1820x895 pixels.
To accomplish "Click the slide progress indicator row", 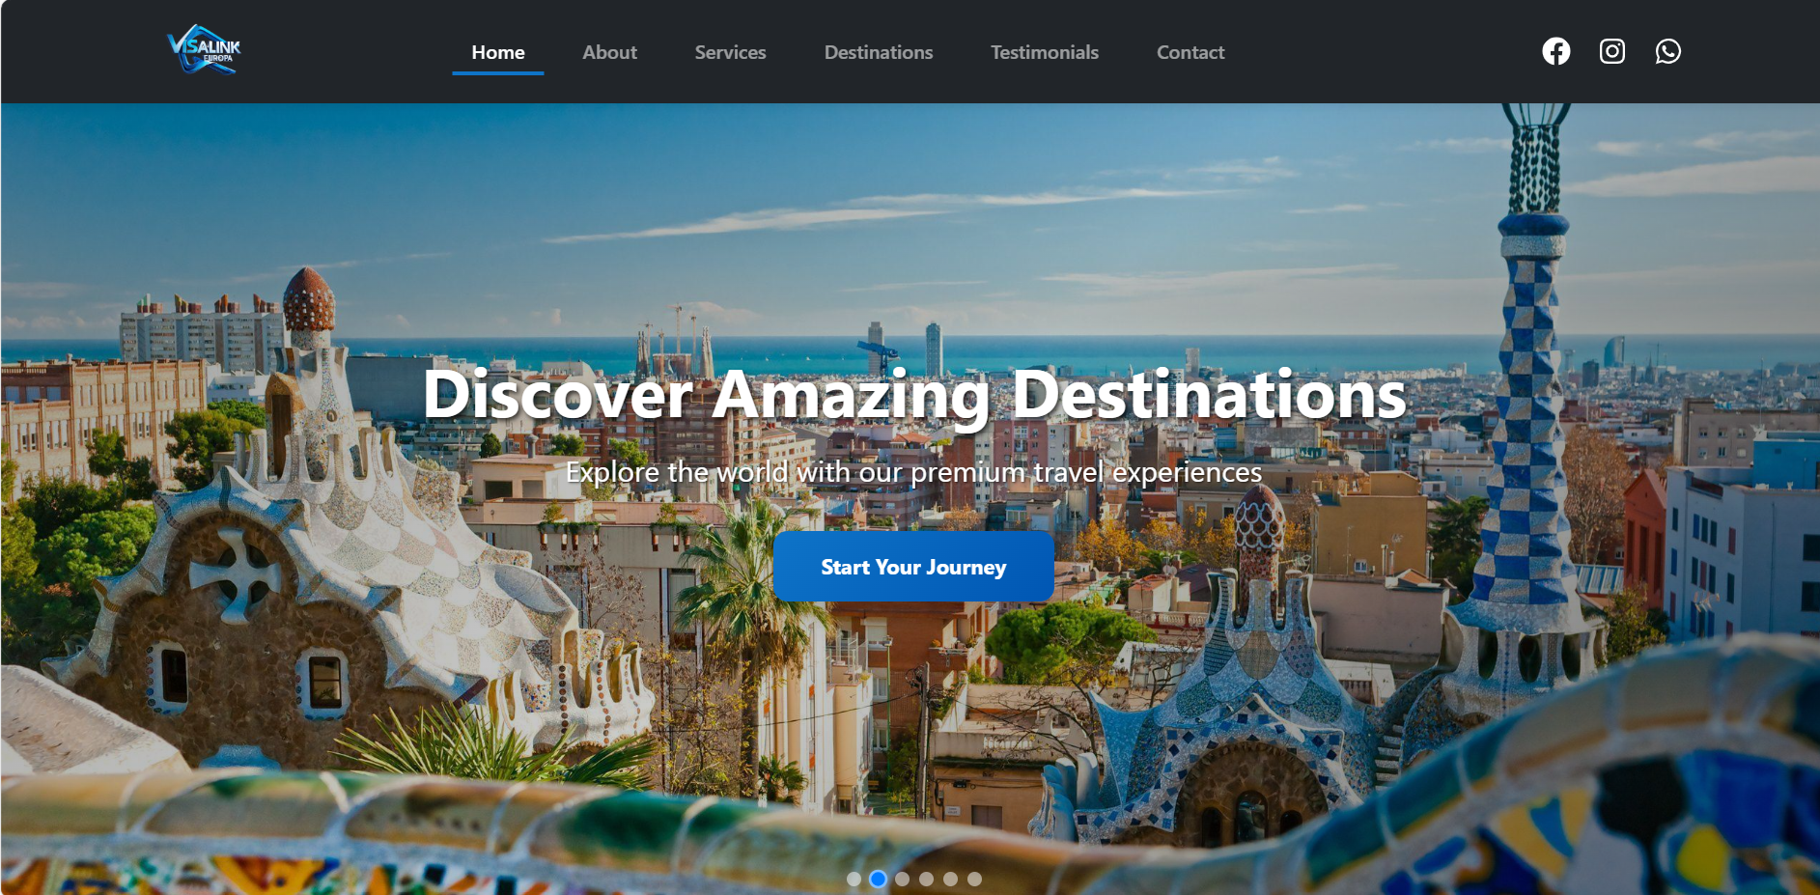I will pyautogui.click(x=914, y=879).
